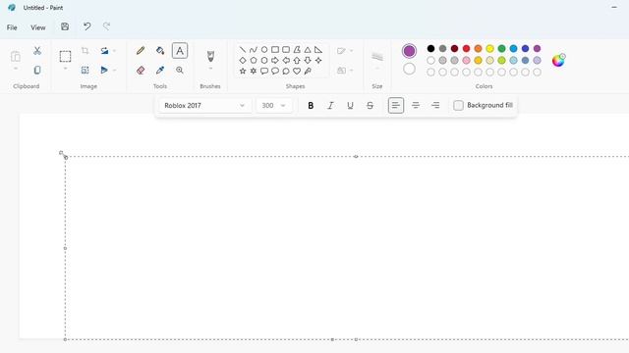Choose the Heart shape
Viewport: 629px width, 353px height.
[x=297, y=71]
